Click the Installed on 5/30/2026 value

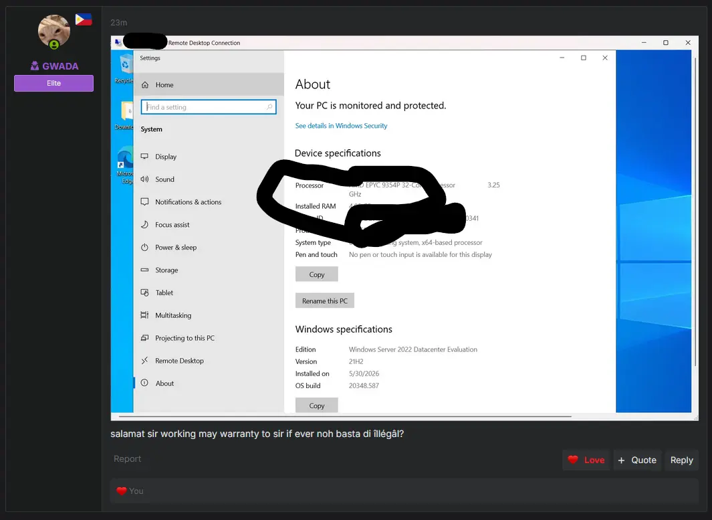pyautogui.click(x=364, y=373)
